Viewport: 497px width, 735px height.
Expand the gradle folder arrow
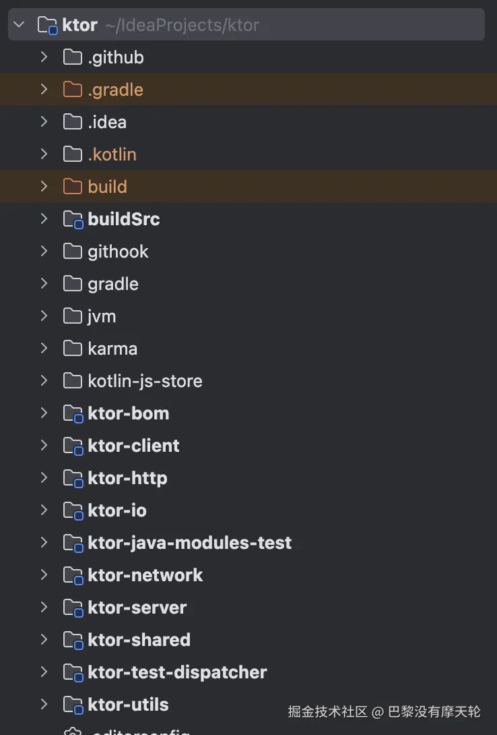point(44,284)
